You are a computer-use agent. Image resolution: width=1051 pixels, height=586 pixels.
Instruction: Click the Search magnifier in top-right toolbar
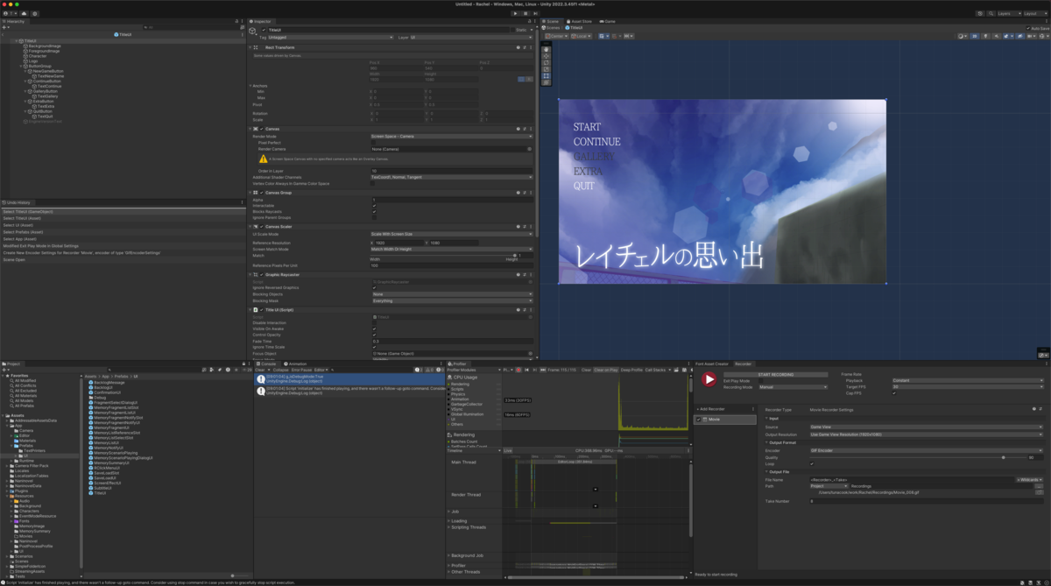[x=991, y=13]
